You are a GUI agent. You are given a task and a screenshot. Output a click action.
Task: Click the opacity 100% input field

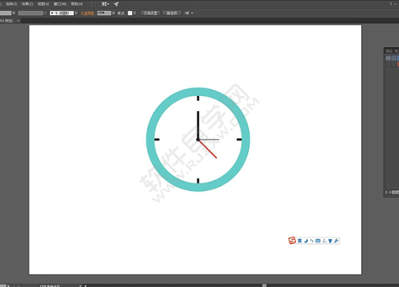click(104, 13)
